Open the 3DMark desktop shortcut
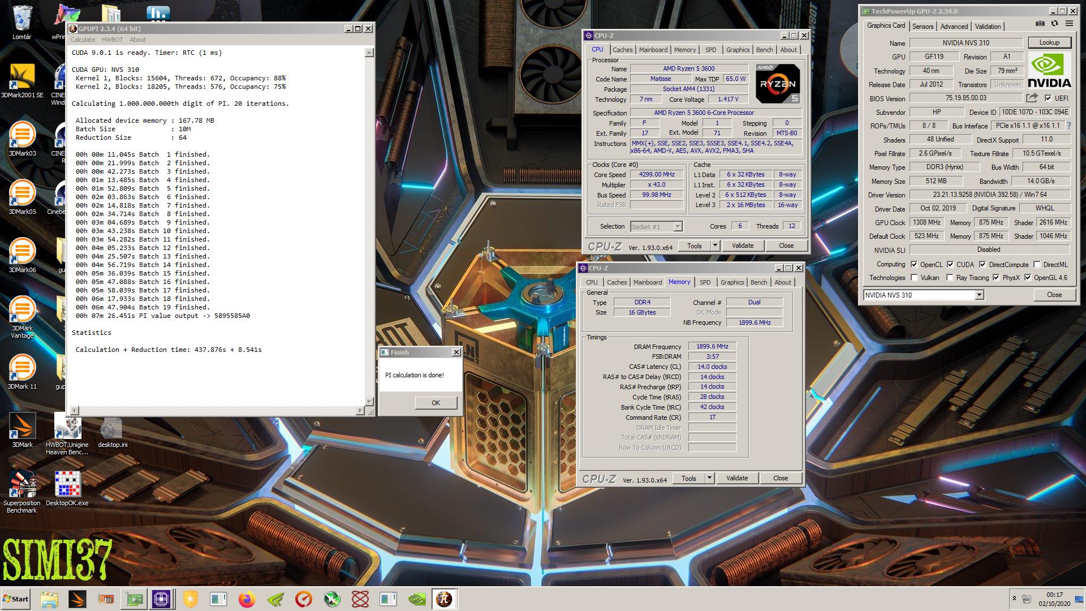The width and height of the screenshot is (1086, 611). pyautogui.click(x=22, y=431)
